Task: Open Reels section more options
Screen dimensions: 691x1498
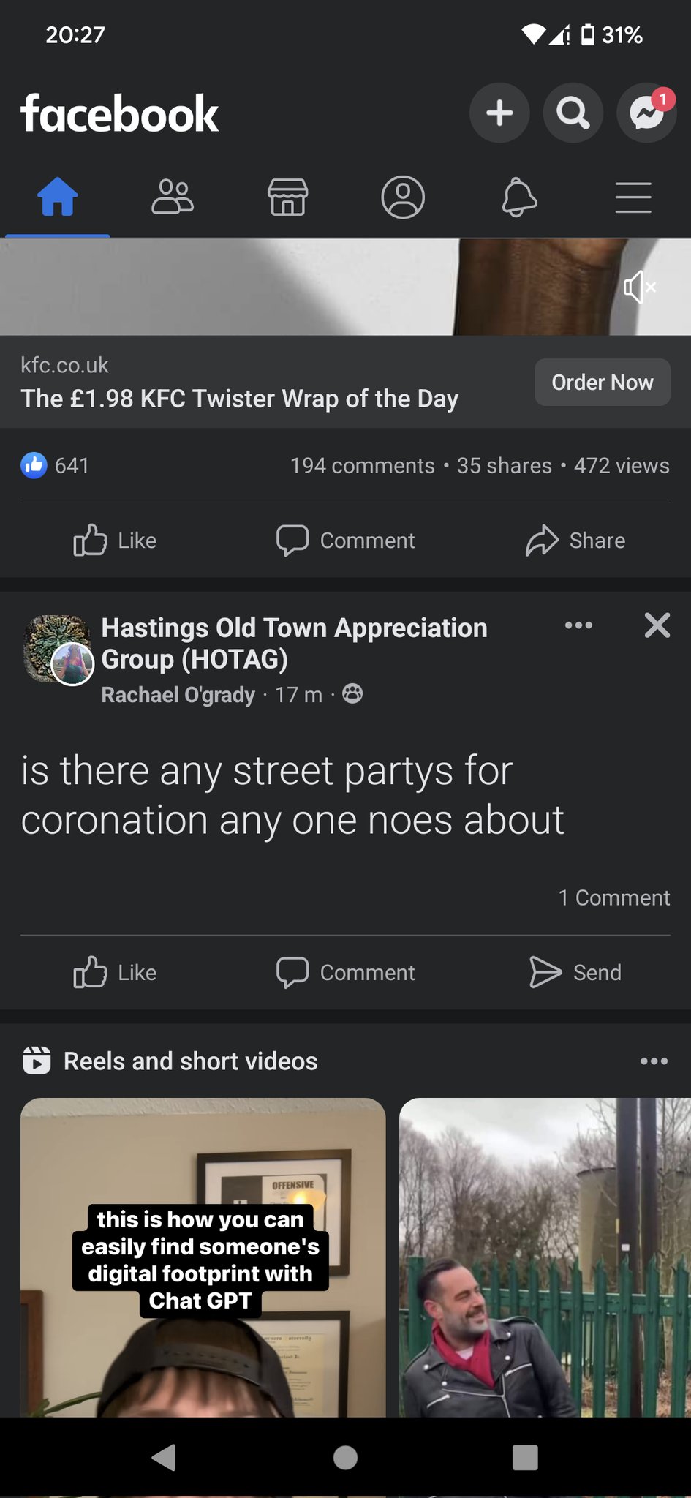Action: (654, 1061)
